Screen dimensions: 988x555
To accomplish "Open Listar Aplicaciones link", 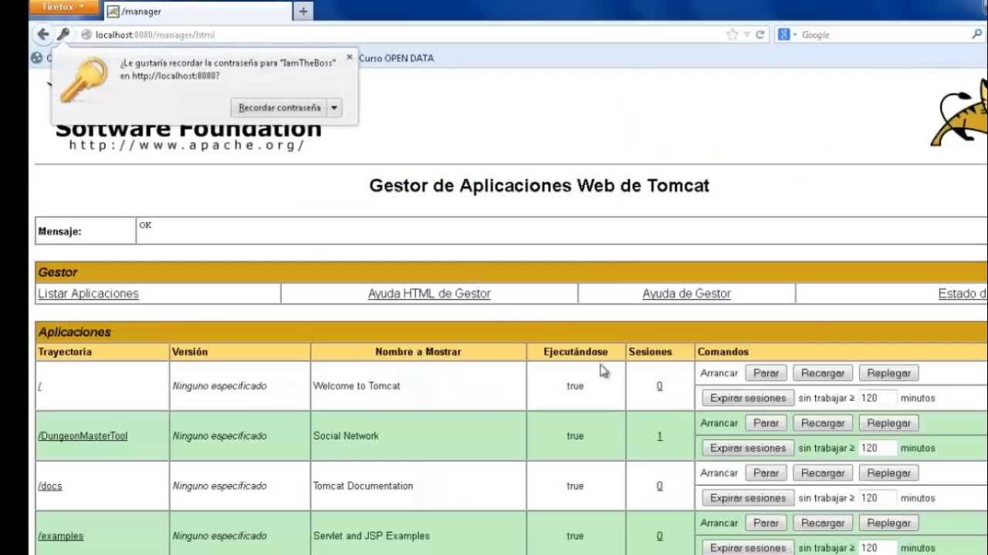I will point(88,294).
